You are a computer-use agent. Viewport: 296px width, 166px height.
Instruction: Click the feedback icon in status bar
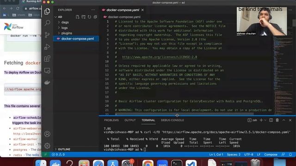click(283, 154)
